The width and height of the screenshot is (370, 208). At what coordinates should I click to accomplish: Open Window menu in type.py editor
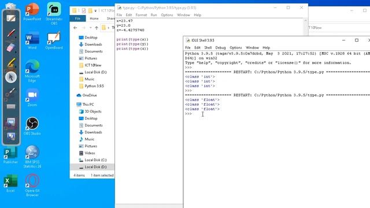pyautogui.click(x=183, y=15)
